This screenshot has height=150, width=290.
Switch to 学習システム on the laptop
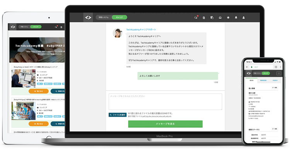(104, 17)
